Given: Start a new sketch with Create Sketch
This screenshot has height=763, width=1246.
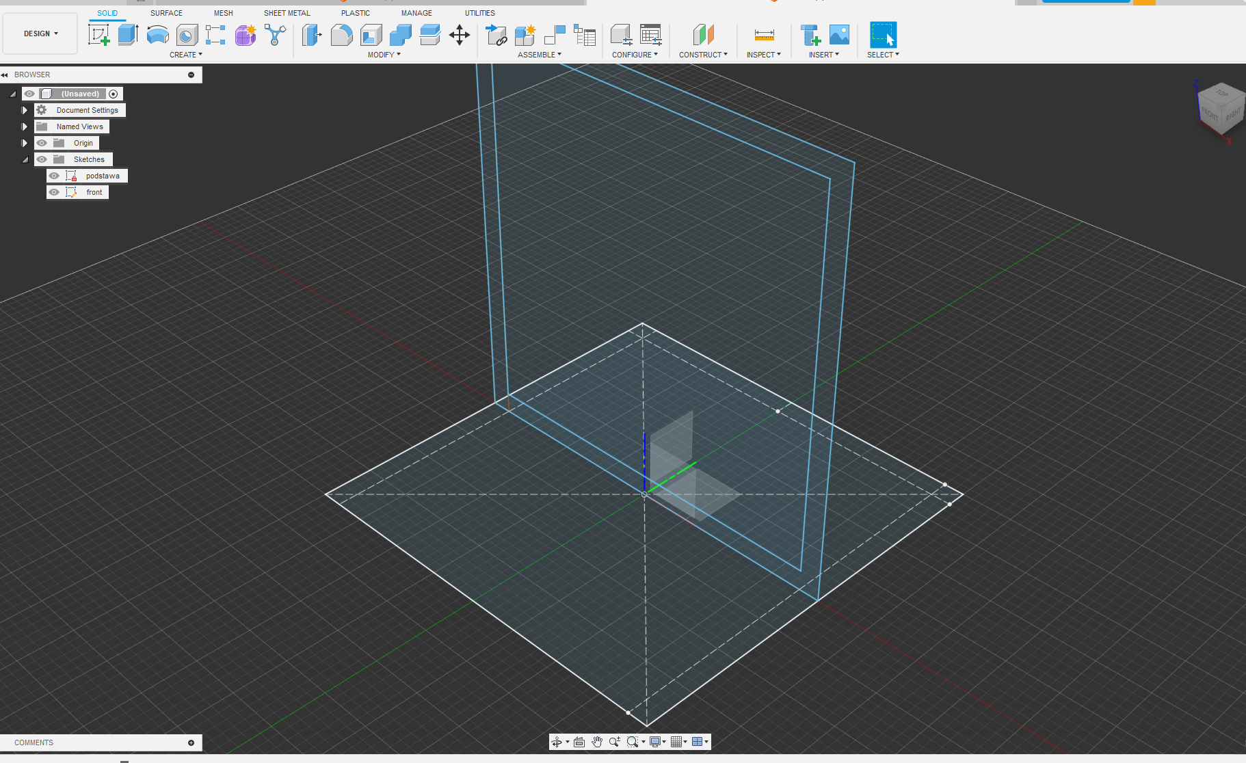Looking at the screenshot, I should [x=99, y=34].
